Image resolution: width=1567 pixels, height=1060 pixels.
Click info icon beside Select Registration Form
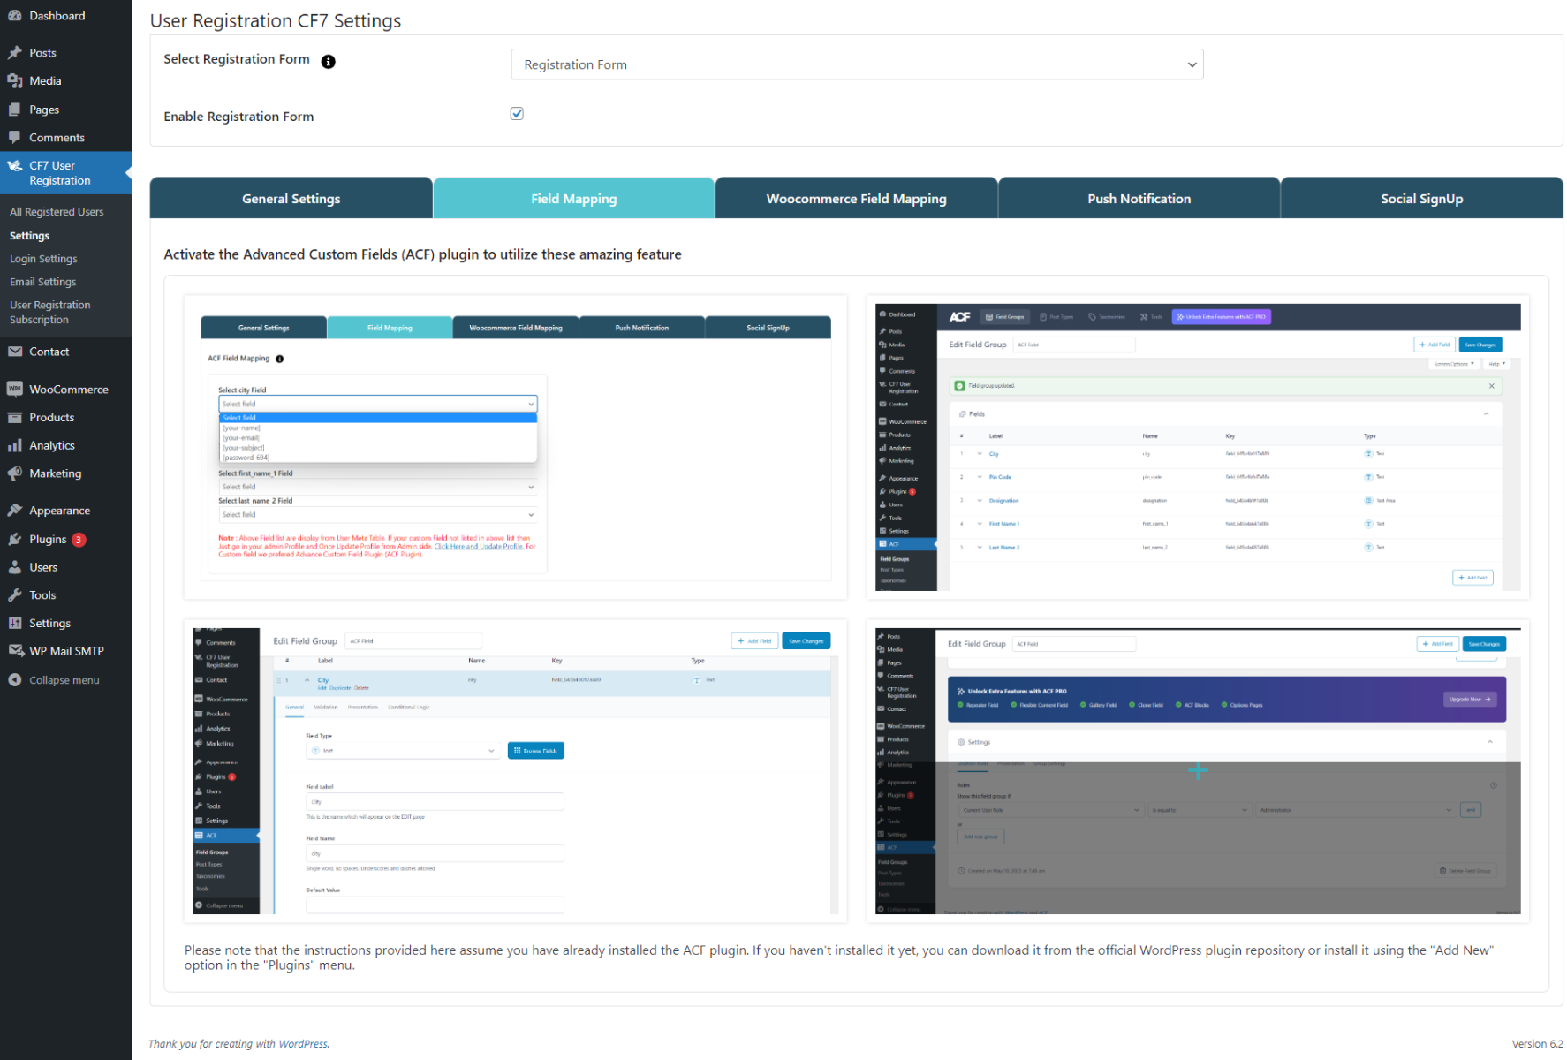[329, 62]
